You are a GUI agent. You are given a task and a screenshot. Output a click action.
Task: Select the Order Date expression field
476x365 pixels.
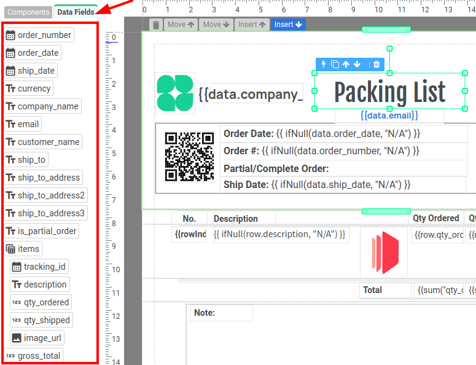[344, 133]
